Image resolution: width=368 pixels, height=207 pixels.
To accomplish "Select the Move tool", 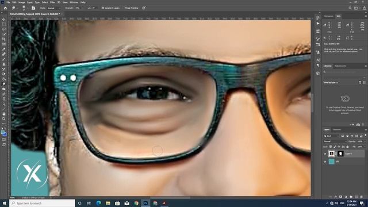I will point(4,19).
